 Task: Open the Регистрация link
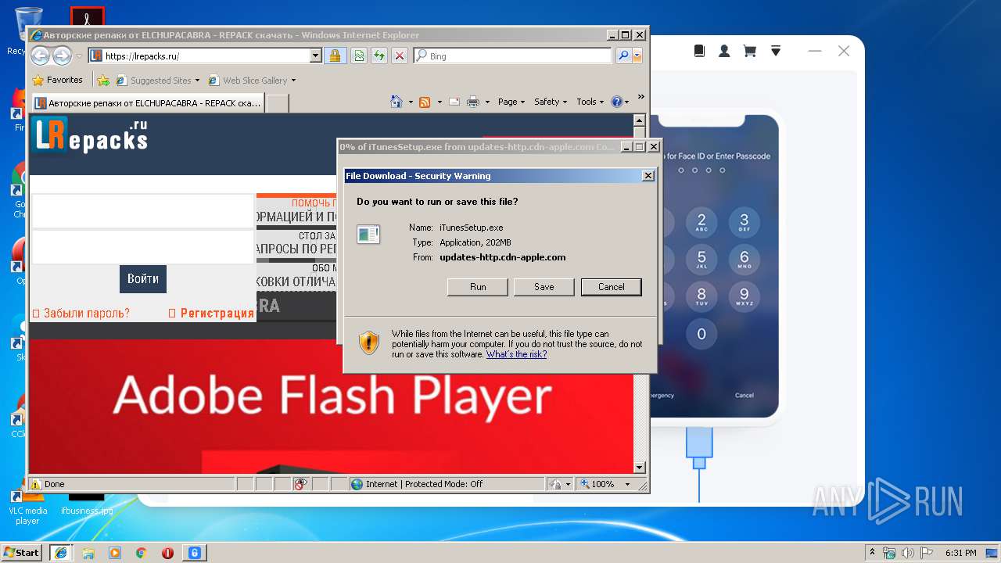[x=211, y=313]
